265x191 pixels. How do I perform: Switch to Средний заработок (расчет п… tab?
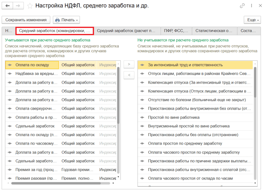[127, 31]
